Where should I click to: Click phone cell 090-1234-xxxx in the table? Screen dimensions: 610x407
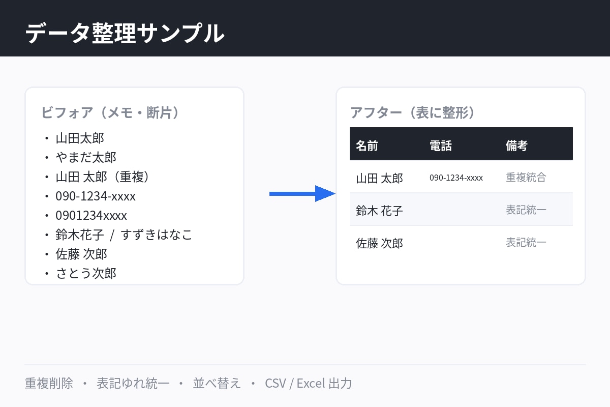(x=456, y=178)
